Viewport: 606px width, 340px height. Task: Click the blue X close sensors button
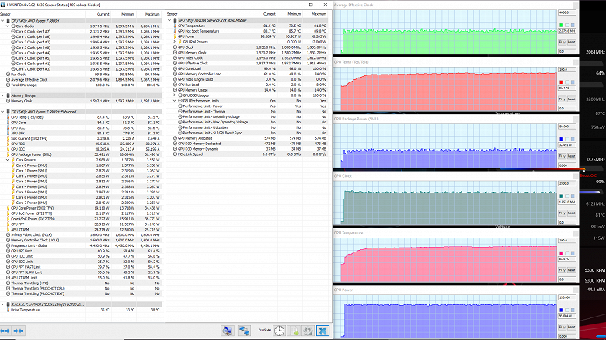(322, 331)
